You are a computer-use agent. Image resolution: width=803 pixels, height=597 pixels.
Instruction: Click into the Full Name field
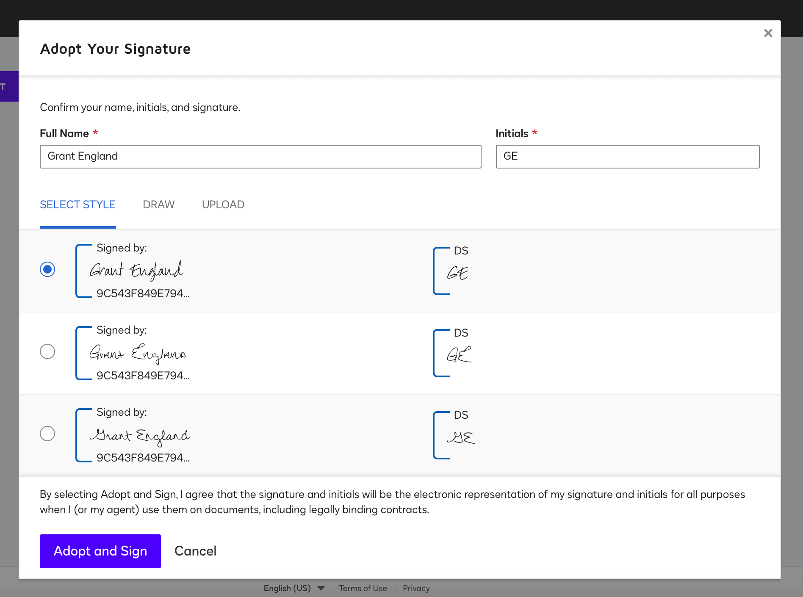click(x=260, y=157)
